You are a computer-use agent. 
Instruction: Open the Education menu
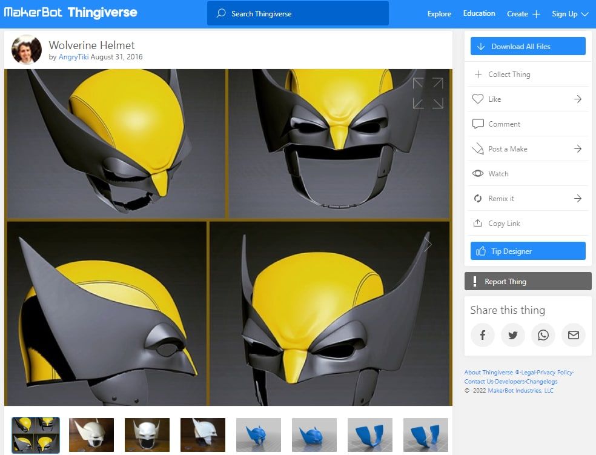[x=478, y=13]
